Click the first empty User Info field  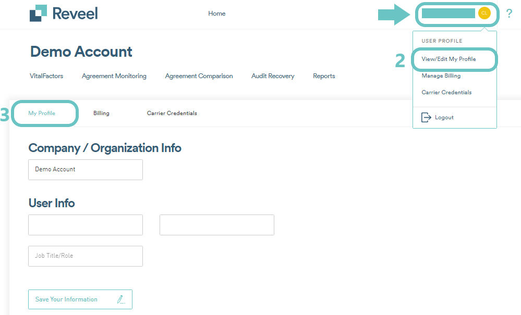[86, 225]
